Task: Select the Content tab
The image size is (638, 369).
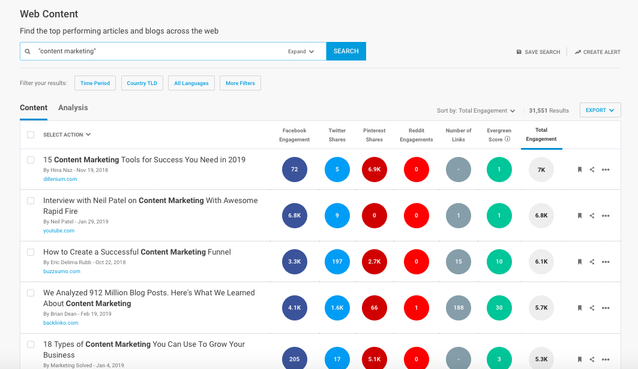Action: tap(34, 108)
